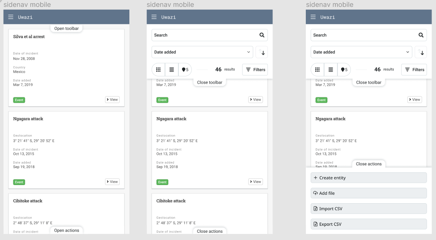Click Uwazi title in middle mockup

(x=168, y=17)
